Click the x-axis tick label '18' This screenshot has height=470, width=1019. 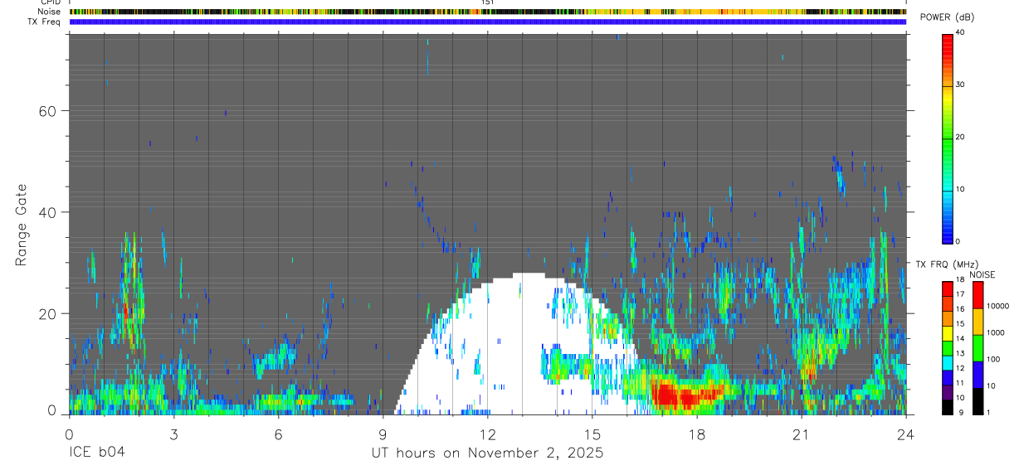click(696, 434)
